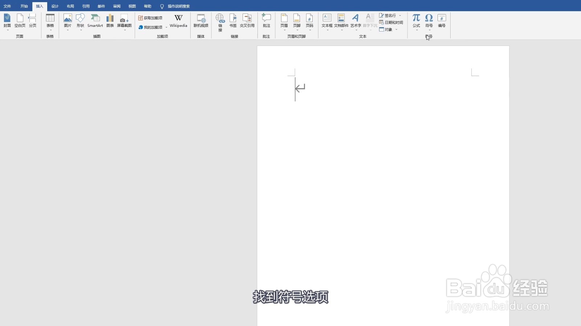This screenshot has width=581, height=326.
Task: Open the Table (表格) insert tool
Action: tap(50, 22)
